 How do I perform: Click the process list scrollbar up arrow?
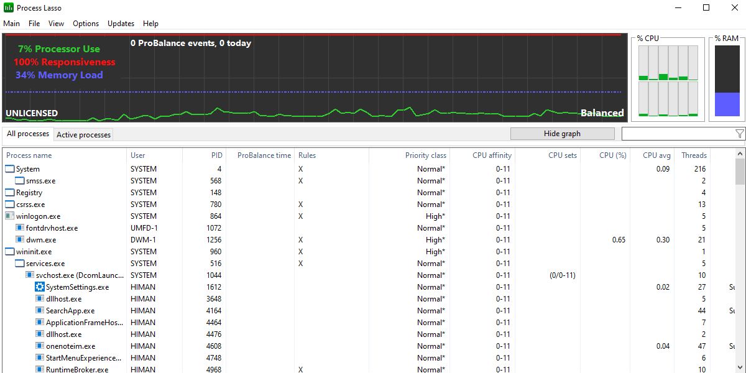pos(740,154)
